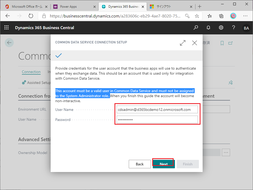Switch to Power Apps browser tab
The width and height of the screenshot is (253, 190).
click(74, 7)
